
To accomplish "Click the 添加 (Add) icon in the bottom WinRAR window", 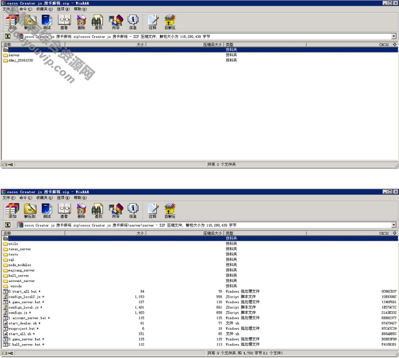I will pos(12,211).
